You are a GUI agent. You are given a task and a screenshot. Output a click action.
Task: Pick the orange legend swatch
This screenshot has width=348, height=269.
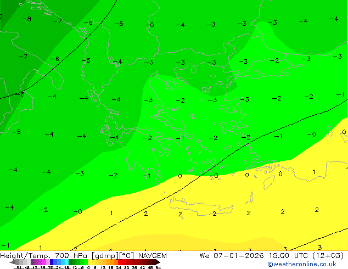point(113,262)
